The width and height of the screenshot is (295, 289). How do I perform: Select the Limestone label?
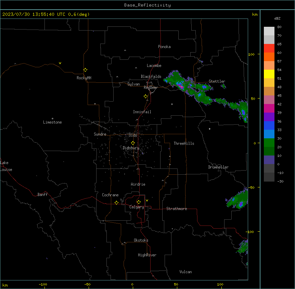coord(52,122)
